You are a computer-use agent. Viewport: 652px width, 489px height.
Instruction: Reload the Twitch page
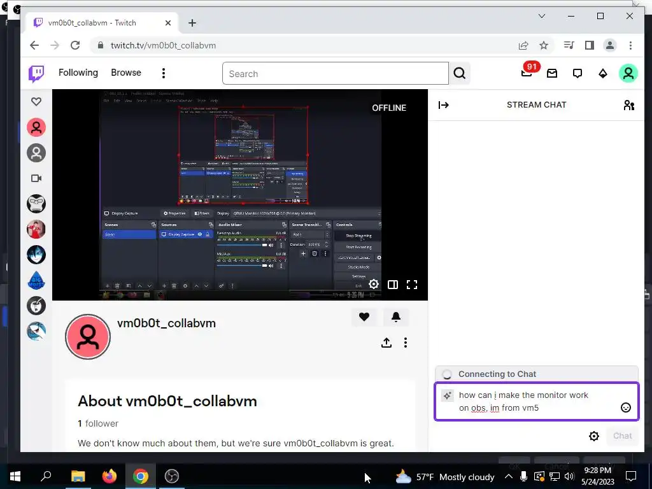(75, 45)
